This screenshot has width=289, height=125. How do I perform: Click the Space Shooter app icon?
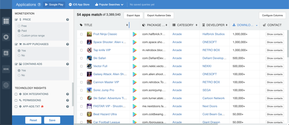[x=89, y=42]
